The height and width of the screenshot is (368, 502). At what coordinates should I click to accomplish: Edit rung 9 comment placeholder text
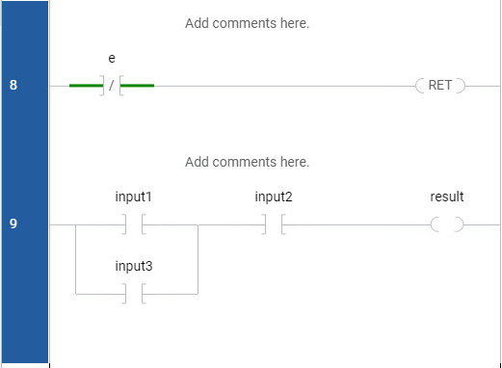click(x=247, y=162)
